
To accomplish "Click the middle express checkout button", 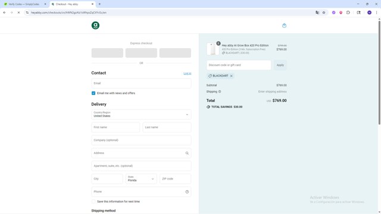I will [x=141, y=53].
